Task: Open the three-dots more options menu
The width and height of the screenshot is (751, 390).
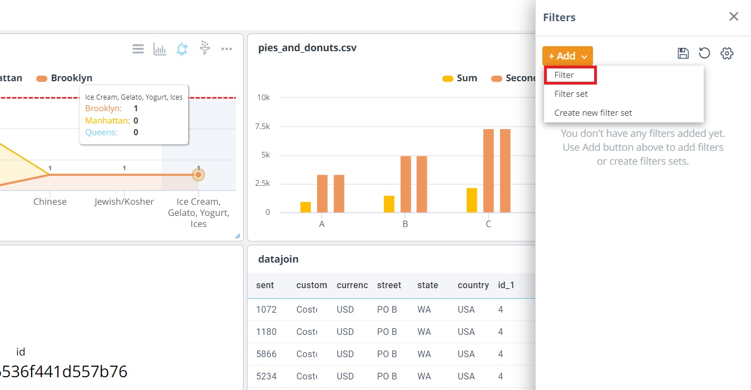Action: [x=226, y=50]
